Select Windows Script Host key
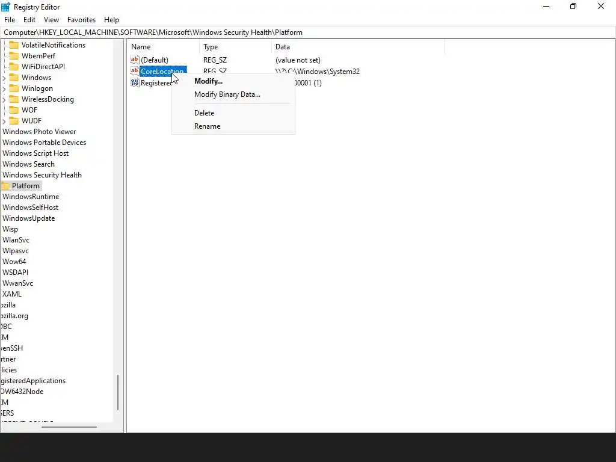This screenshot has height=462, width=616. click(x=35, y=153)
